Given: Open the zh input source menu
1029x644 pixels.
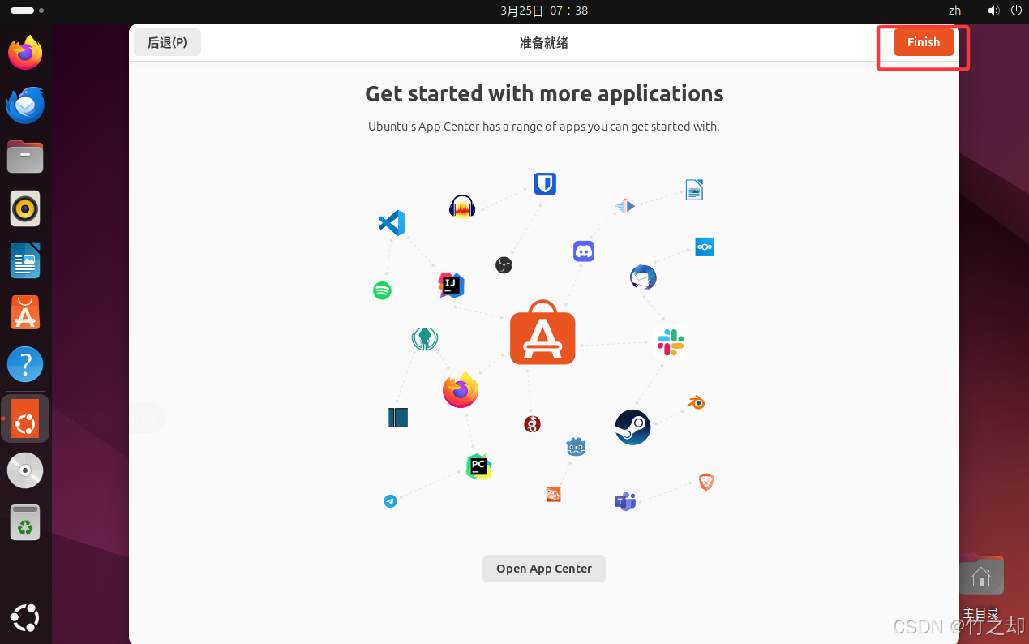Looking at the screenshot, I should click(955, 11).
